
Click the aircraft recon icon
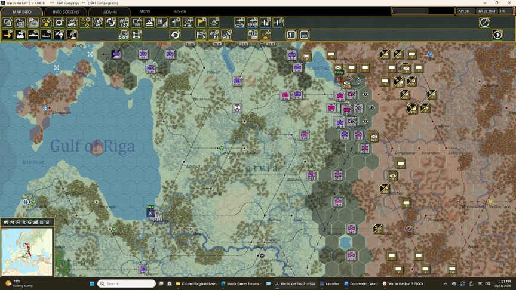tap(278, 23)
